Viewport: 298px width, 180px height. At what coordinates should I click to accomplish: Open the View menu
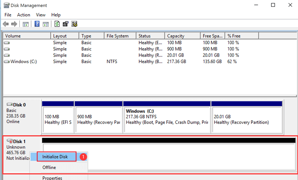point(41,15)
